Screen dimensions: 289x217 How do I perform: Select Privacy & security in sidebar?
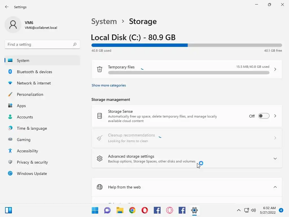point(32,162)
